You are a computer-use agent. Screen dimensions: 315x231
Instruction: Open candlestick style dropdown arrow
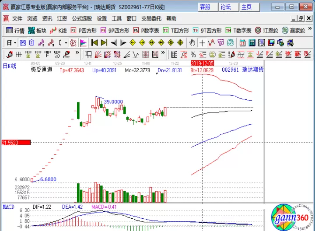66,43
